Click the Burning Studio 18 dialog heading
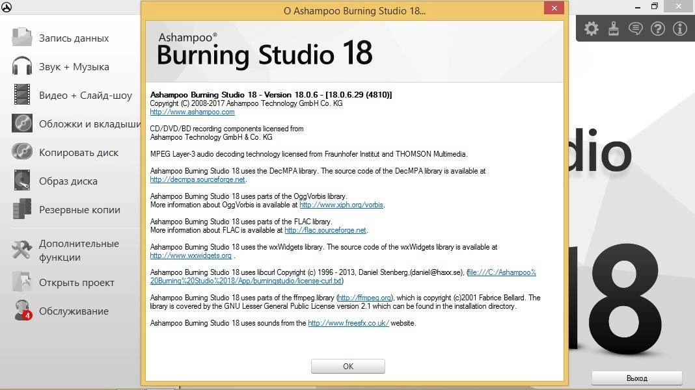695x390 pixels. tap(265, 54)
